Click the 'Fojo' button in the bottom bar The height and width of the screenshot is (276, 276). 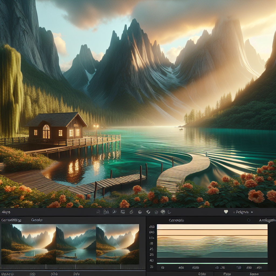click(x=227, y=274)
